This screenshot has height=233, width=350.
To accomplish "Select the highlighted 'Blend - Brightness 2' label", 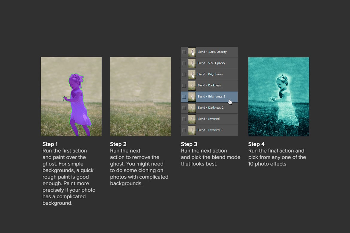I will pyautogui.click(x=211, y=96).
